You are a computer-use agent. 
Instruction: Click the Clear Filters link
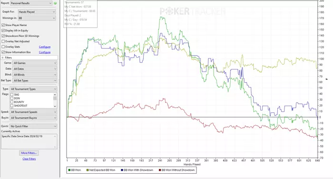[x=29, y=159]
